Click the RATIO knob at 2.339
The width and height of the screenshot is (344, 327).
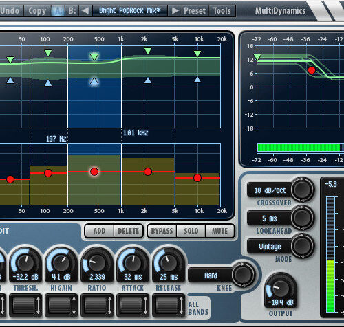click(97, 263)
